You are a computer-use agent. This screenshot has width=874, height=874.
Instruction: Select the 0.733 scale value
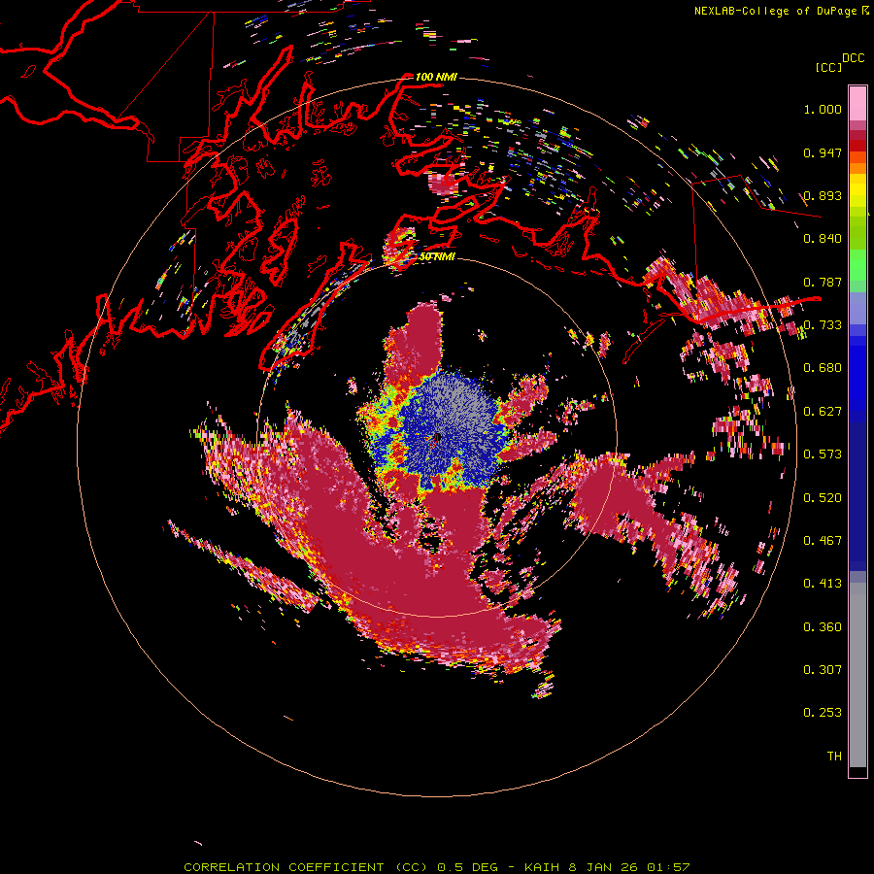[x=823, y=325]
